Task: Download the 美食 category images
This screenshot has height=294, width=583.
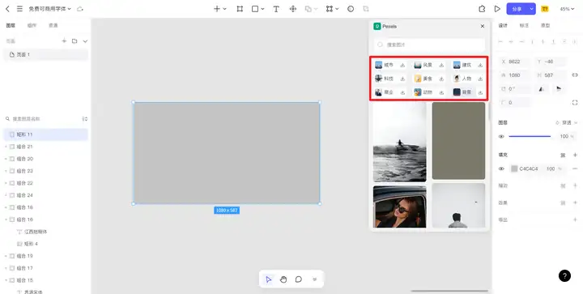Action: [441, 79]
